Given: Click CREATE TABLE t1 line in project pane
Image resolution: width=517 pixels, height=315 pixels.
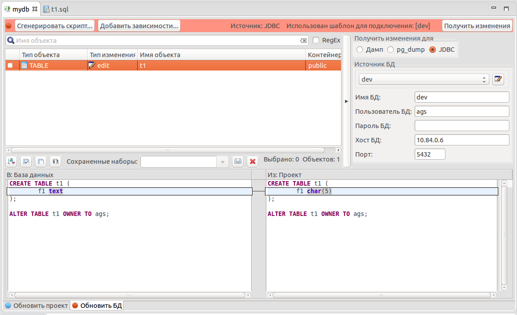Looking at the screenshot, I should click(298, 183).
